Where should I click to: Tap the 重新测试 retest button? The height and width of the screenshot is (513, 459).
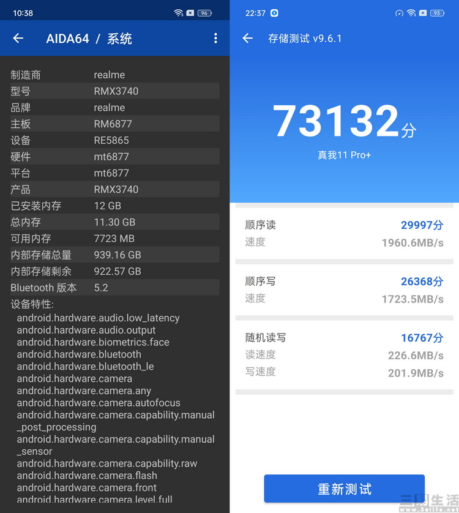coord(344,489)
